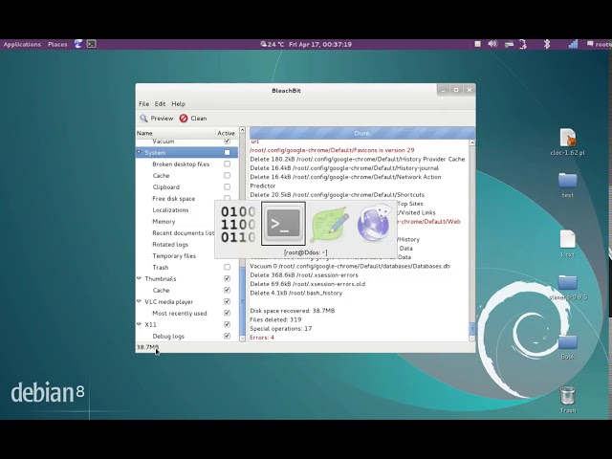
Task: Open the Help menu
Action: point(179,104)
